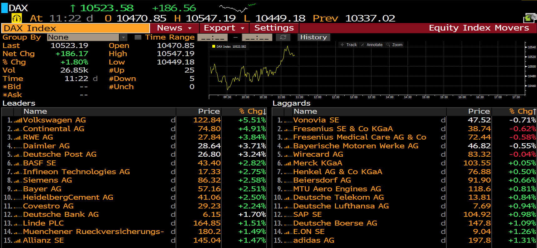Click the bar icon beside Merck KGaA

pyautogui.click(x=288, y=164)
